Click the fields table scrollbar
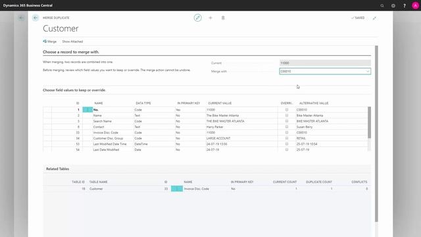 pos(369,122)
